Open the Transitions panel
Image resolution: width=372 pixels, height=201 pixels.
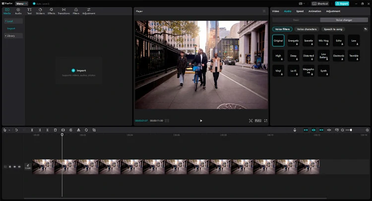(63, 11)
